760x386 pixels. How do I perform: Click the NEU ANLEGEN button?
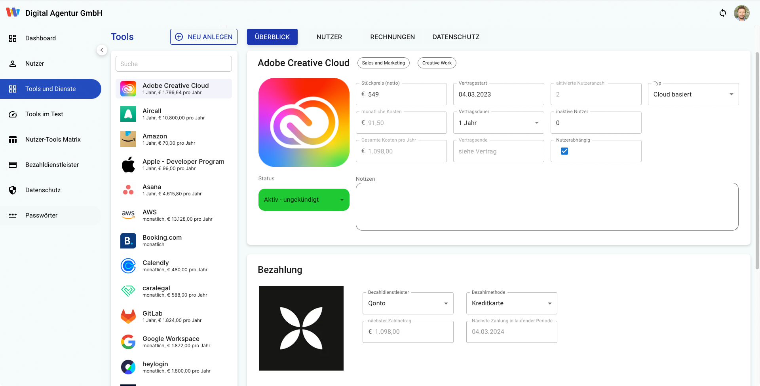coord(203,36)
